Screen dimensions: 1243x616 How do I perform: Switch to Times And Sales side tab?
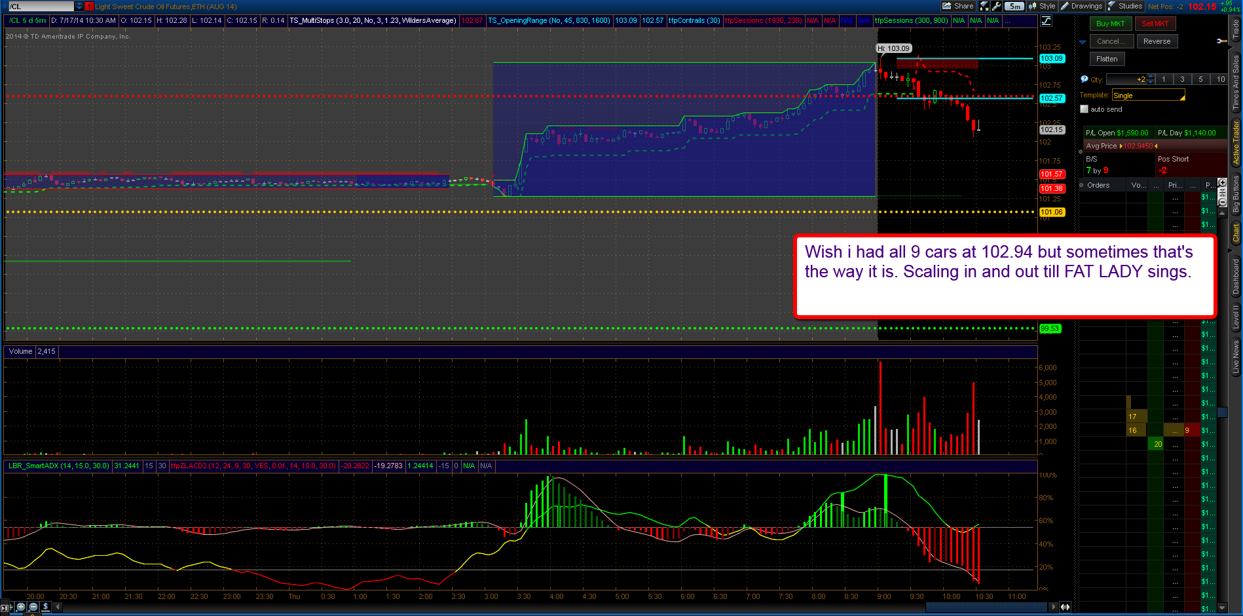pos(1236,82)
